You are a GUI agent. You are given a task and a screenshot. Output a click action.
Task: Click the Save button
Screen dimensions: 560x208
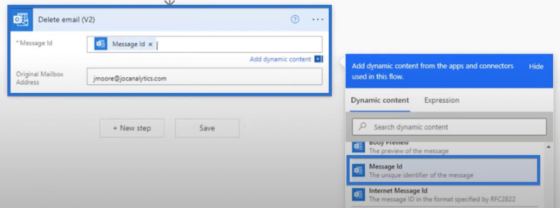click(207, 128)
